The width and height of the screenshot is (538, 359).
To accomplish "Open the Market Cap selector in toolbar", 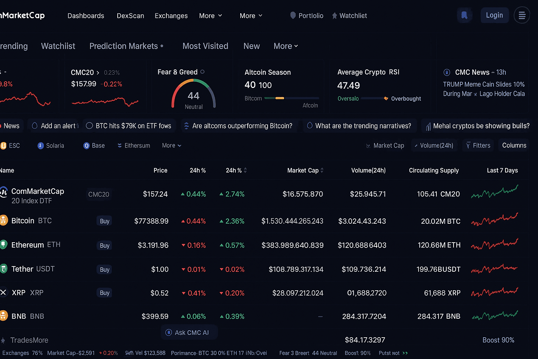I will [385, 145].
